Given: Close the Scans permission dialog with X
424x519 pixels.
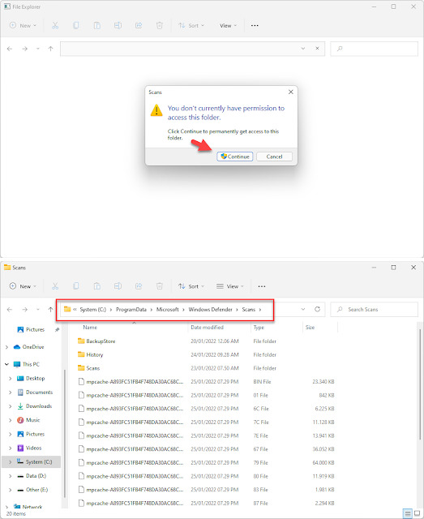Looking at the screenshot, I should pos(290,92).
